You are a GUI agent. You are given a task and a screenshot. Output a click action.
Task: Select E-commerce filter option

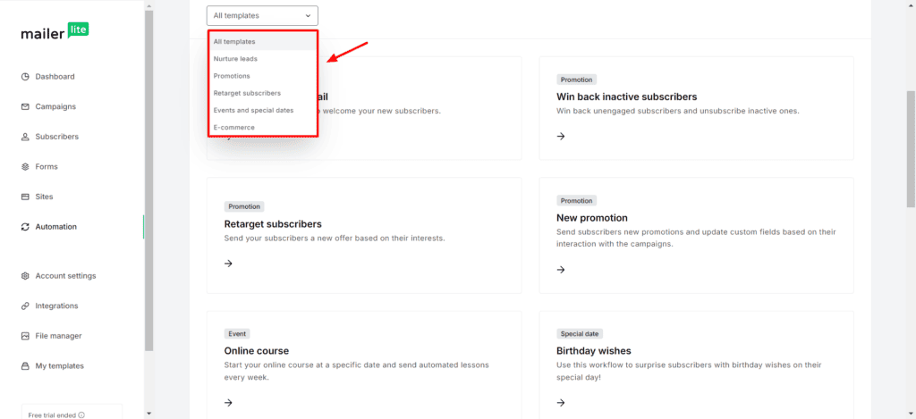coord(262,127)
